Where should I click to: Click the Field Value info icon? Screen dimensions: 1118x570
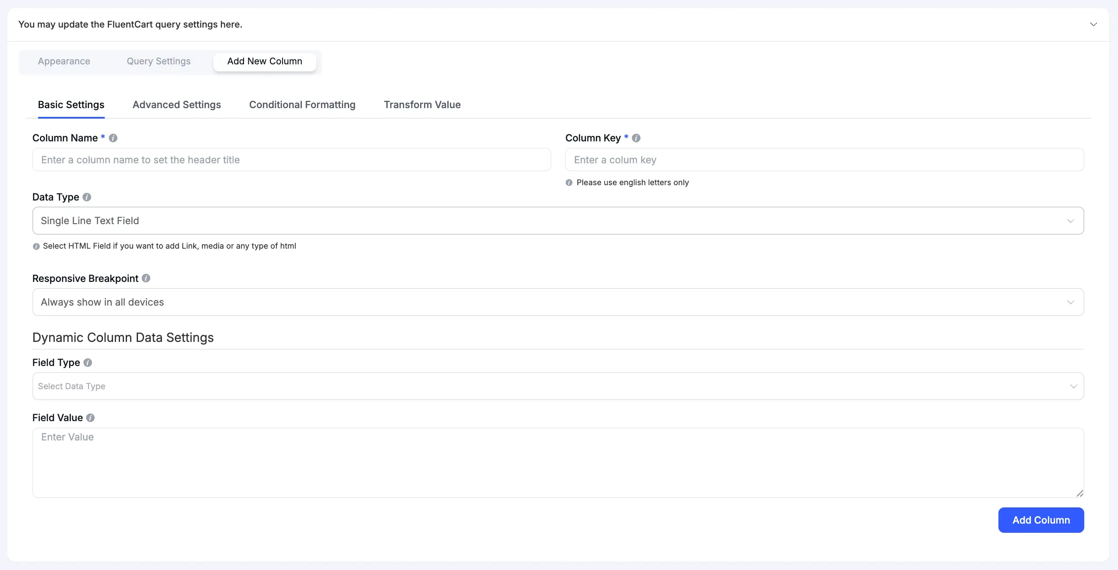90,418
